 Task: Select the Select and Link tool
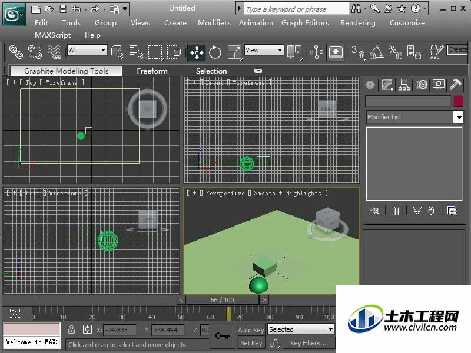16,52
